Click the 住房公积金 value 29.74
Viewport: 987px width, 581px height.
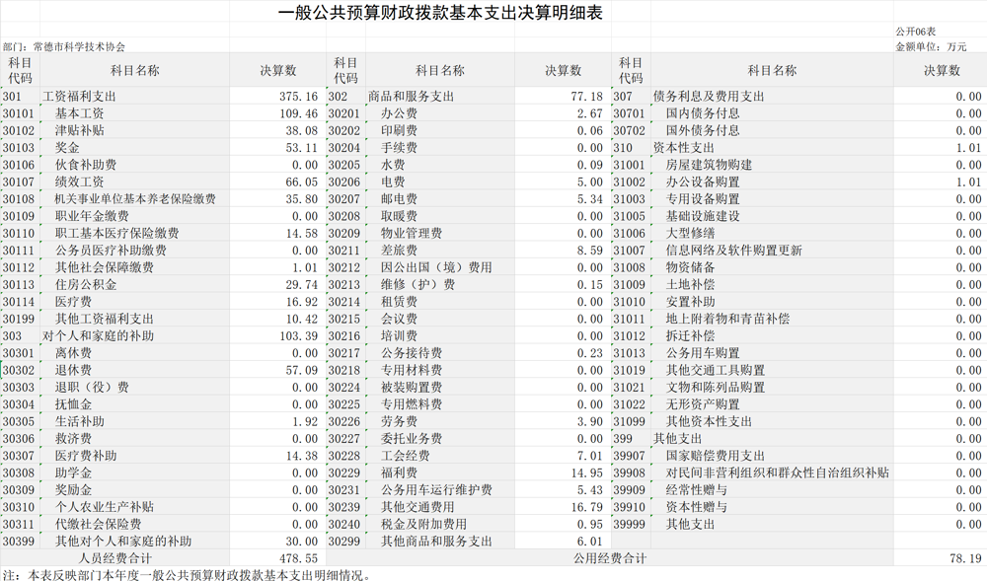[302, 284]
